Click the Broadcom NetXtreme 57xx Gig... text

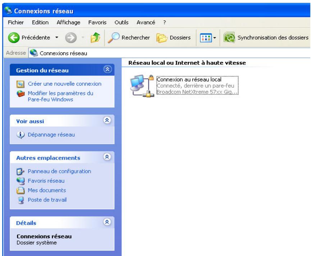click(197, 92)
